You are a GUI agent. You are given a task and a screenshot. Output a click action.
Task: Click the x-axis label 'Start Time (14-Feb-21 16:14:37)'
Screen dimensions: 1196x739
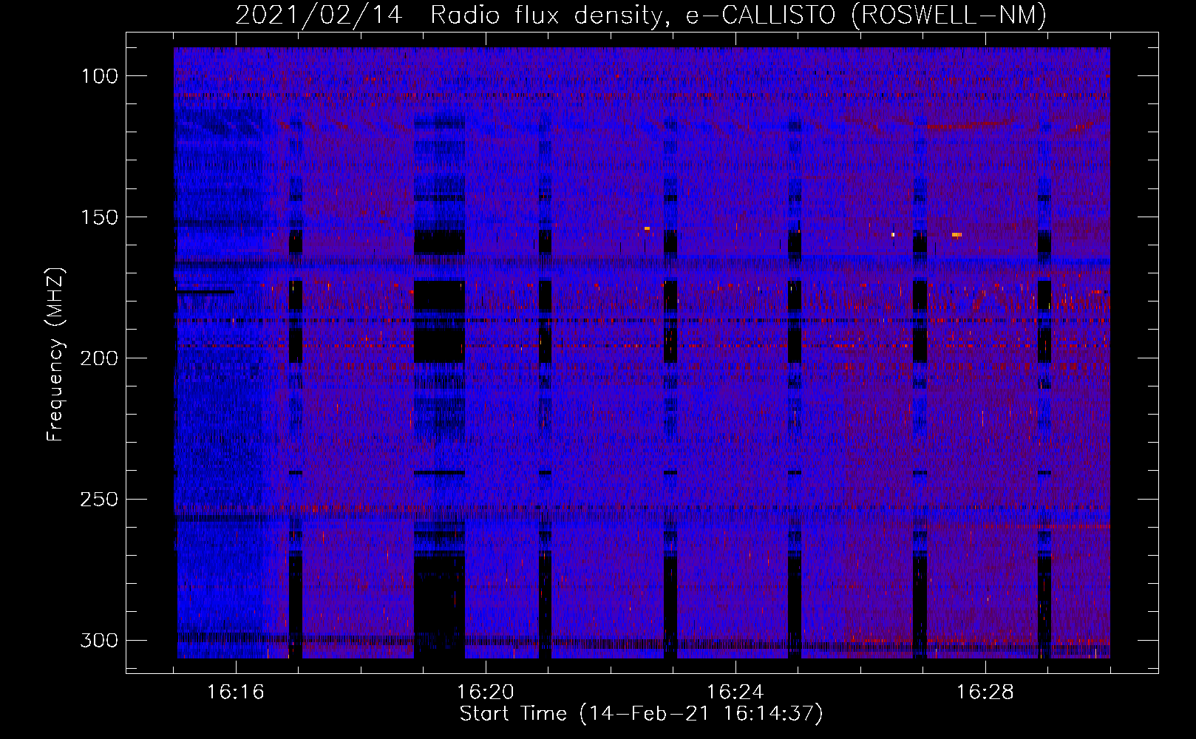click(x=642, y=714)
